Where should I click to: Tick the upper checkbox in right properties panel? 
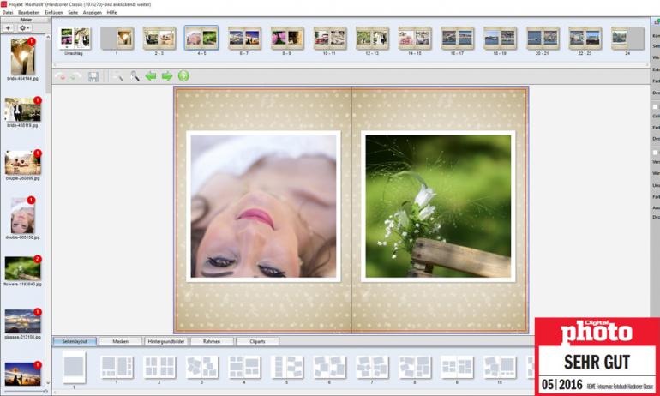pos(655,107)
